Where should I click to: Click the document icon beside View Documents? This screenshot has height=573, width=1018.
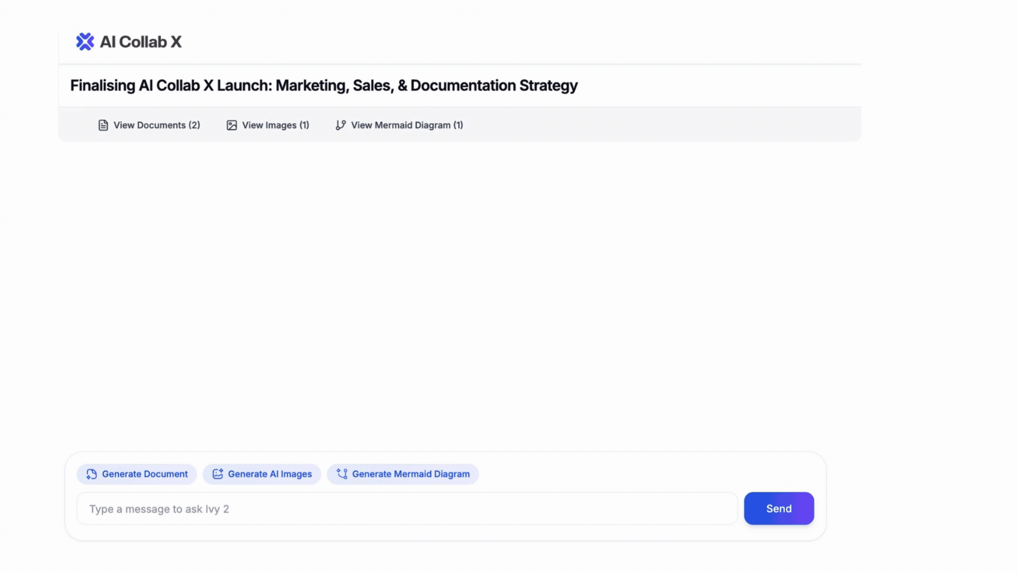coord(103,125)
